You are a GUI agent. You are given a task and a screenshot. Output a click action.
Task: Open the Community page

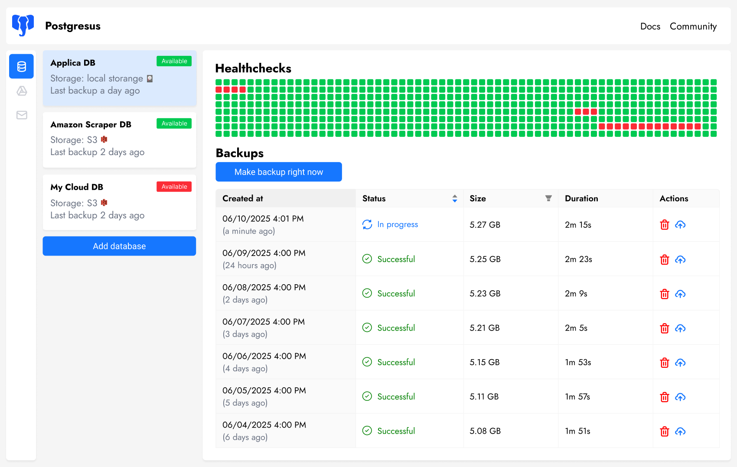coord(693,26)
